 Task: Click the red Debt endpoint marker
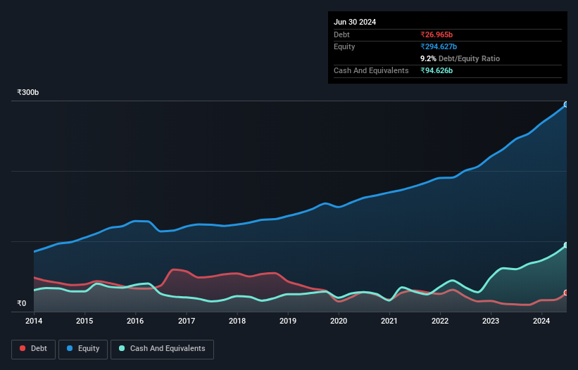(566, 293)
